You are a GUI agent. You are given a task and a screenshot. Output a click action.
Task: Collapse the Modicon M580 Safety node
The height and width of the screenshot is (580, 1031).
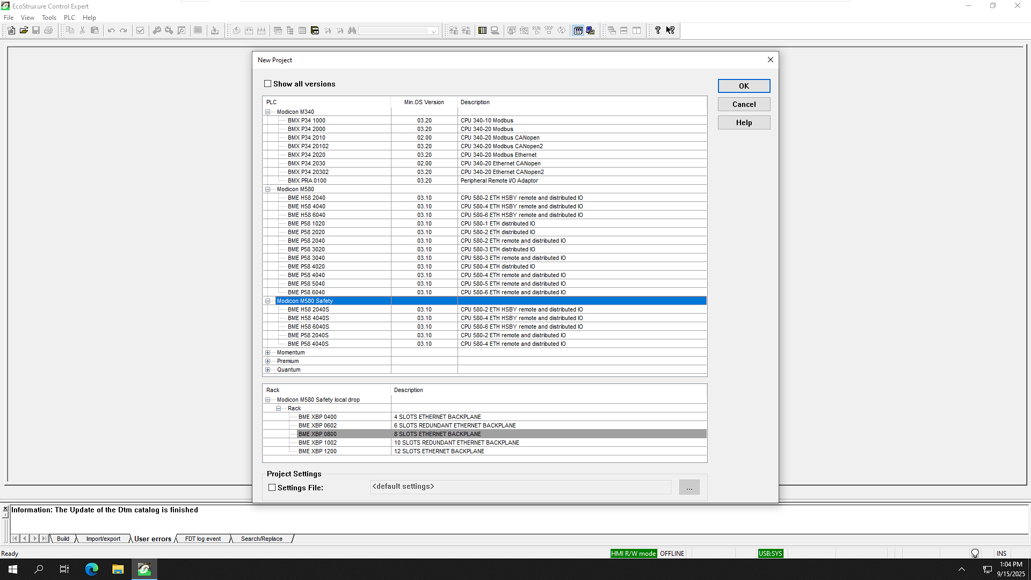tap(267, 301)
